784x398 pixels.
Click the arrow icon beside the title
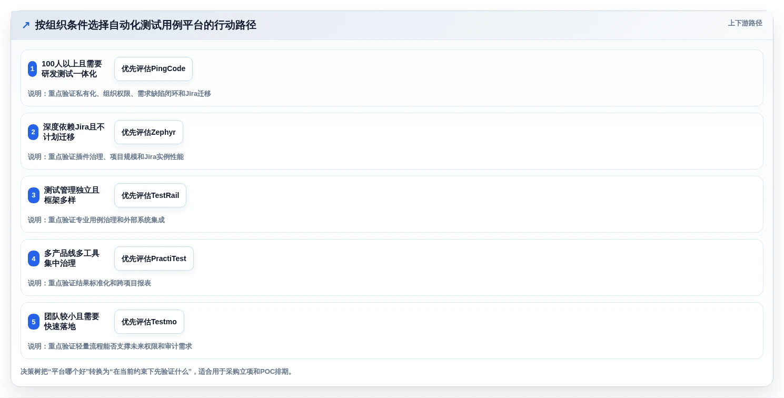pos(26,25)
